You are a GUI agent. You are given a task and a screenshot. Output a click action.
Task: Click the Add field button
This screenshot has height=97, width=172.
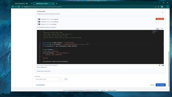pos(66,79)
